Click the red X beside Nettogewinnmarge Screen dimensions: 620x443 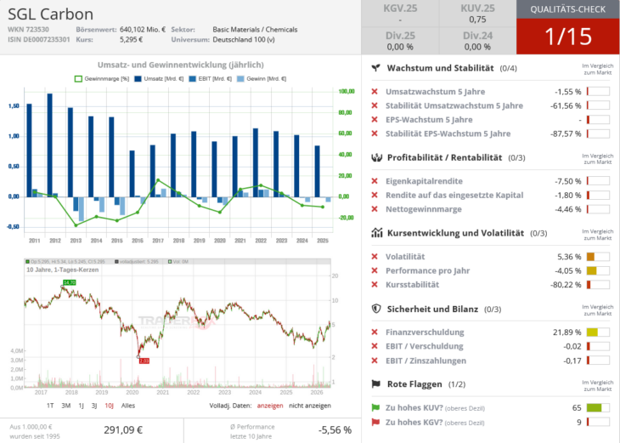pos(375,209)
